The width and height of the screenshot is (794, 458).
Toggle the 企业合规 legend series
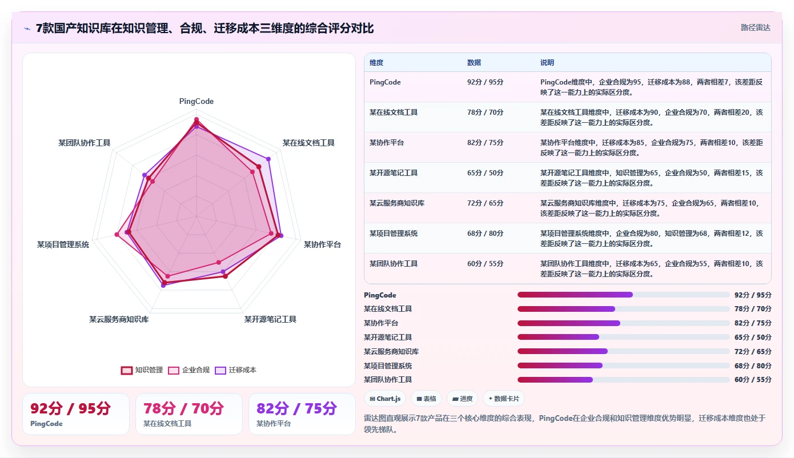pyautogui.click(x=189, y=370)
